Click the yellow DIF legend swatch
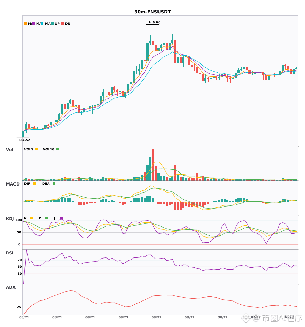Screen dimensions: 305x327 (35, 183)
